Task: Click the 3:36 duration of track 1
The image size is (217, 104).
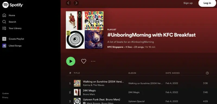Action: (205, 83)
